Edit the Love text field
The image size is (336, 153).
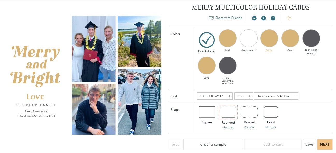coord(240,96)
